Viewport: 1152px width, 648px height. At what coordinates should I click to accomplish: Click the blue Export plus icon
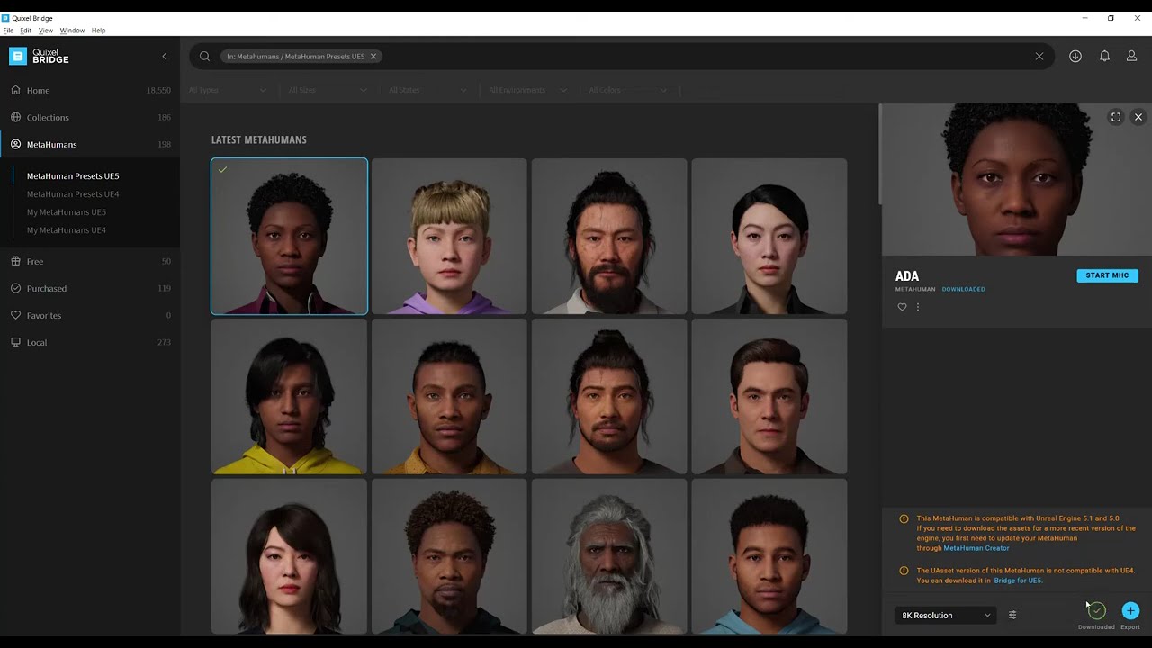(x=1130, y=611)
